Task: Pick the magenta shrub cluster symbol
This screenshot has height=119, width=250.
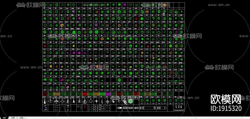Action: coord(62,80)
